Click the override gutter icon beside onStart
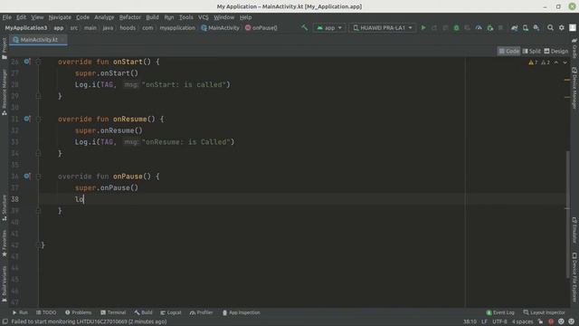This screenshot has width=579, height=326. click(x=27, y=62)
